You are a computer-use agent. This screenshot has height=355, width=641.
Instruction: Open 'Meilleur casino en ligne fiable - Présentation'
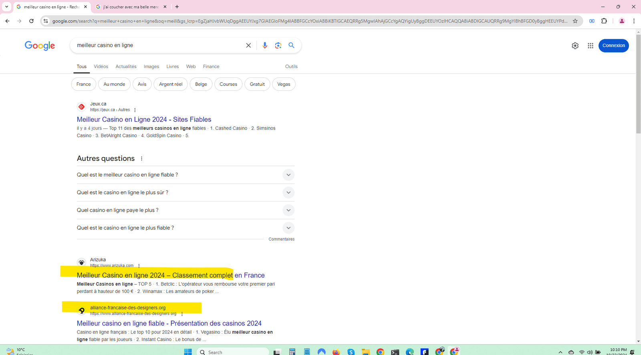(x=169, y=323)
